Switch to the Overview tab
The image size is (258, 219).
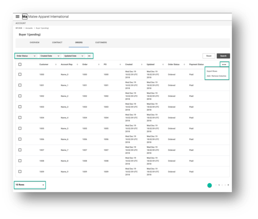pyautogui.click(x=35, y=42)
